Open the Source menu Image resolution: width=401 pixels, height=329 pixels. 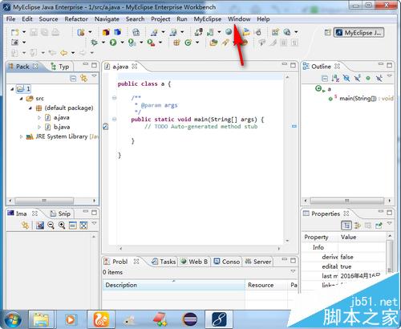pos(48,19)
